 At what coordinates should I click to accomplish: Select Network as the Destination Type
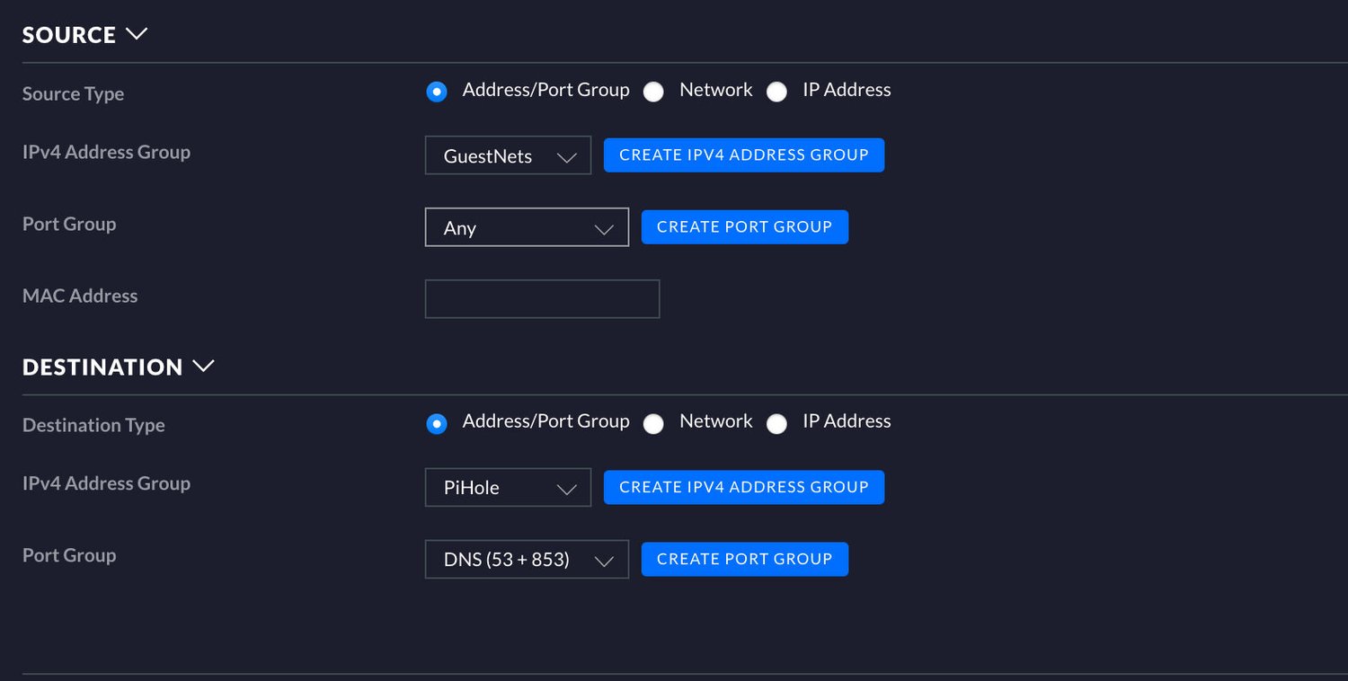[653, 423]
